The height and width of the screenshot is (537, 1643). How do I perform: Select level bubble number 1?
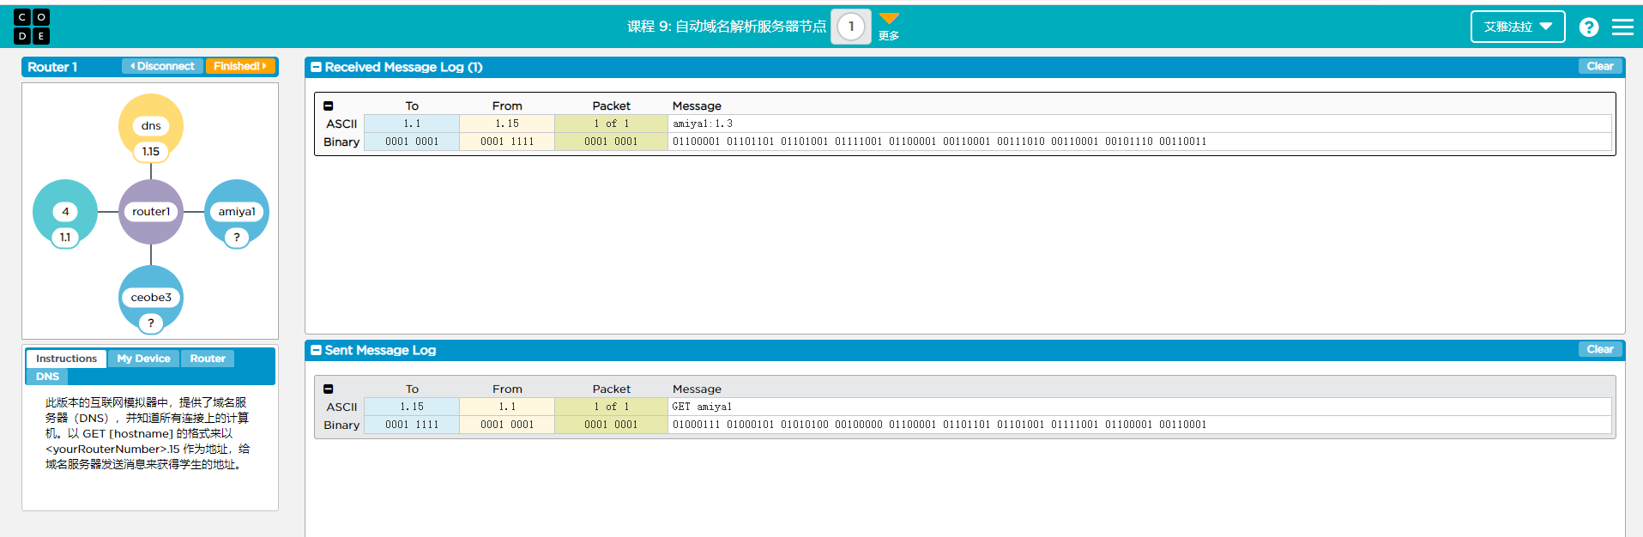click(x=851, y=27)
